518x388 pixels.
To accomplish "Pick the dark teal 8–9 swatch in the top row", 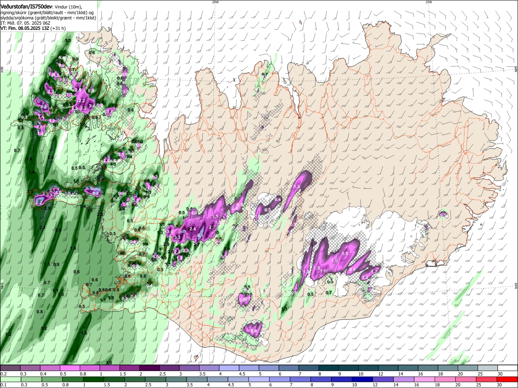I will coord(328,368).
